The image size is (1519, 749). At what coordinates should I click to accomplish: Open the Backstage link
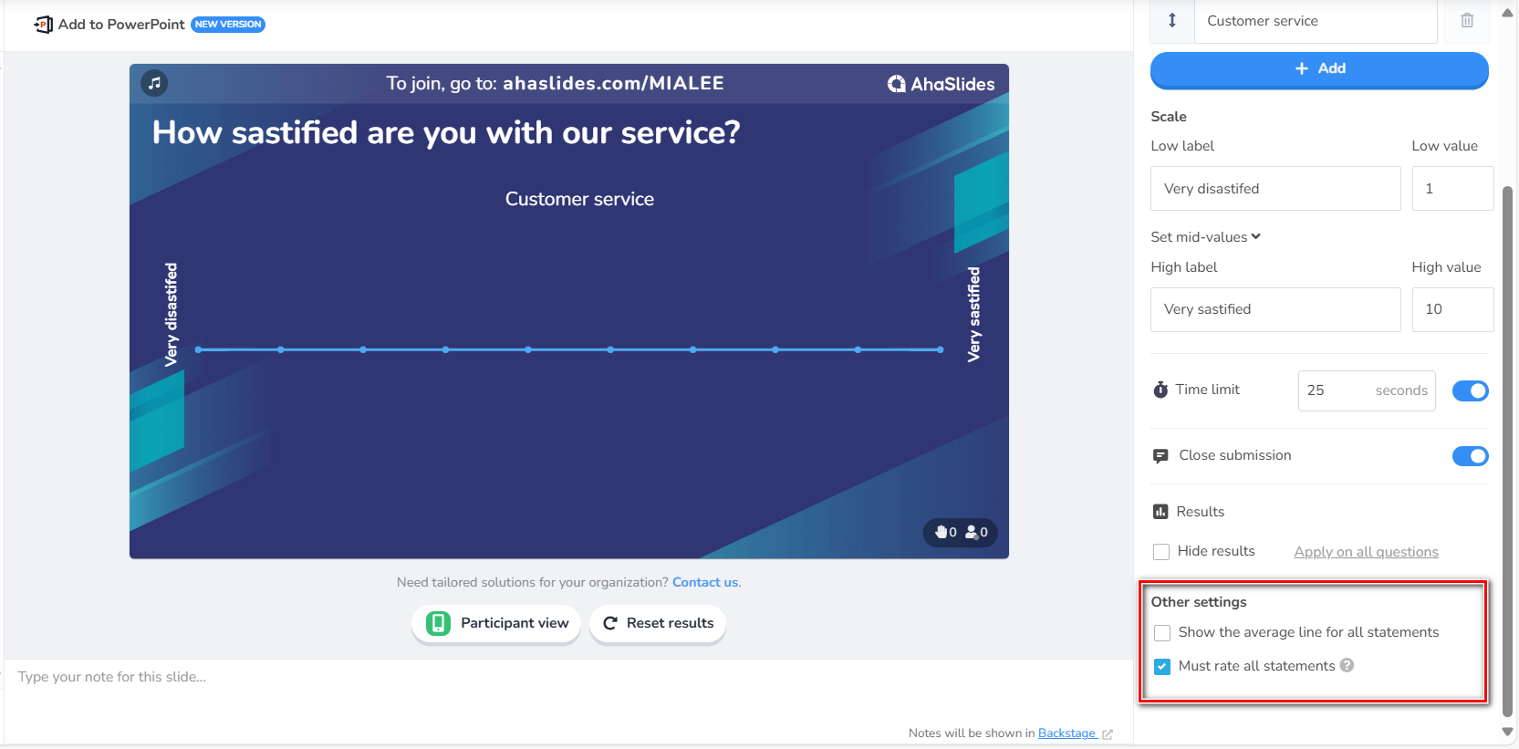(1066, 733)
